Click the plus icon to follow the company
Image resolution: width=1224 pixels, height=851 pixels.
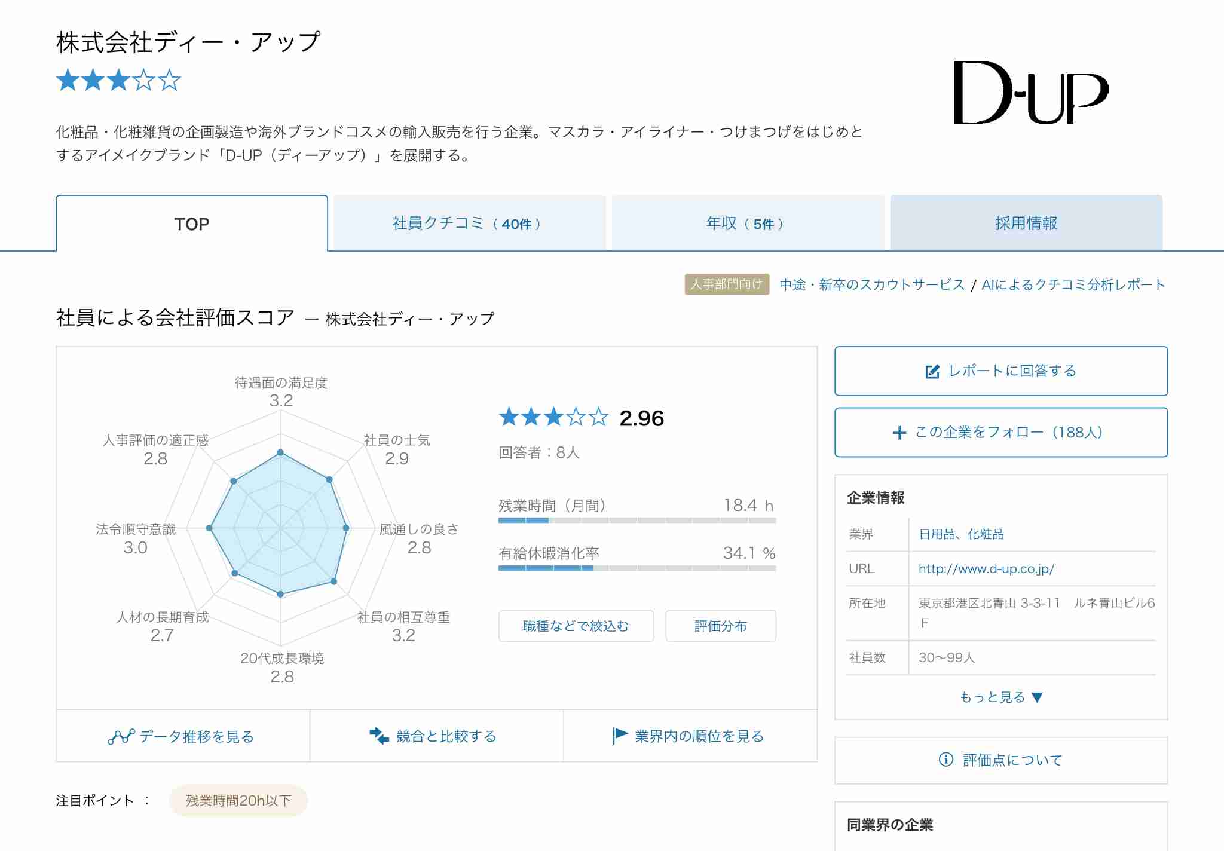(901, 433)
